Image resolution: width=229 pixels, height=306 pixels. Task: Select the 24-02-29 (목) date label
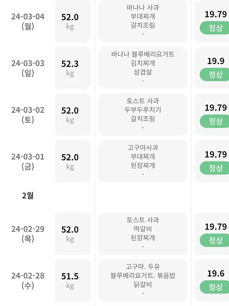(28, 234)
